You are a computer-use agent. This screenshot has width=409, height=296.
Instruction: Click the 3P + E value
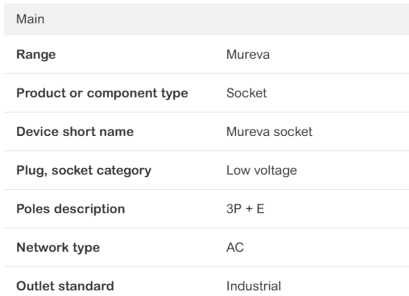coord(246,209)
